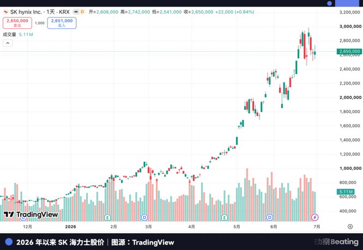Click the orange D indicator in header
The width and height of the screenshot is (363, 250).
(x=82, y=11)
